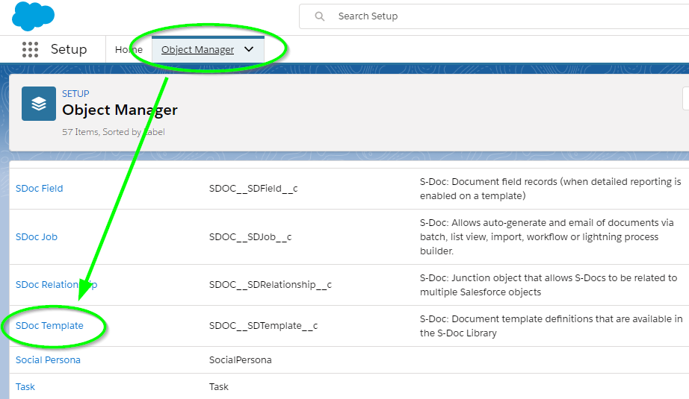Click SDoc Relationship junction object description

(x=549, y=285)
